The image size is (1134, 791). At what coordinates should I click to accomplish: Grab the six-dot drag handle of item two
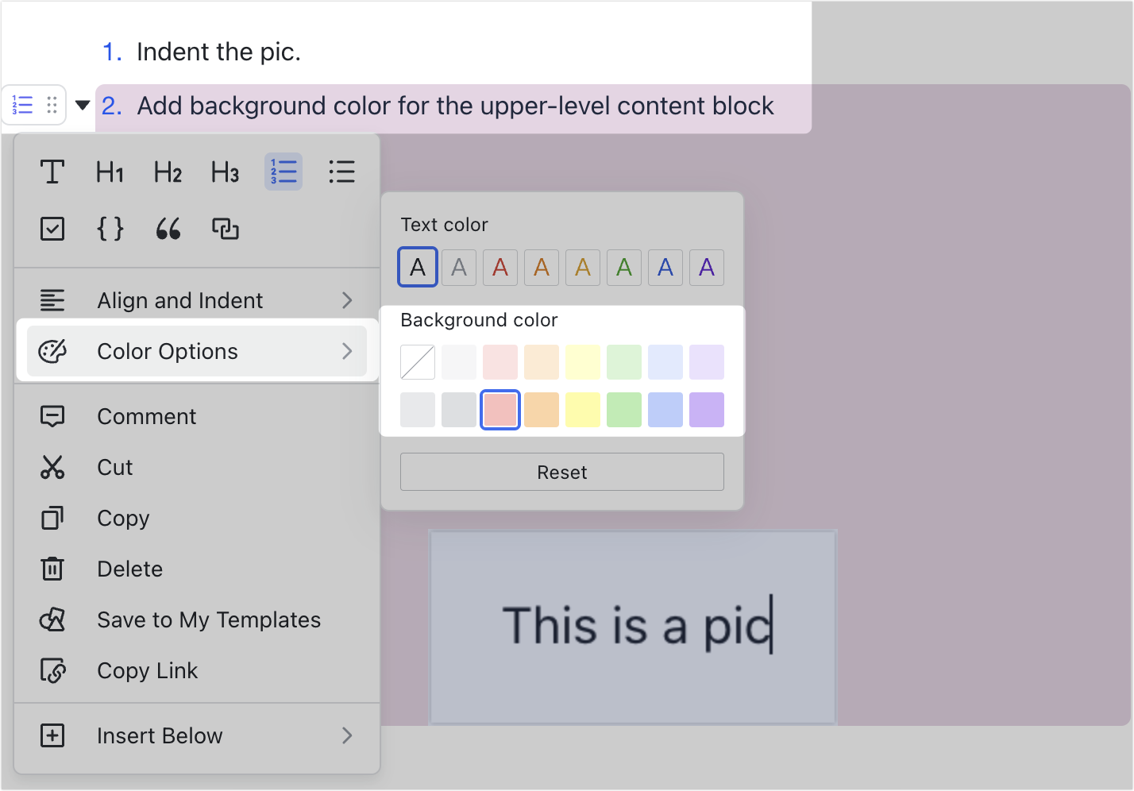[x=52, y=104]
